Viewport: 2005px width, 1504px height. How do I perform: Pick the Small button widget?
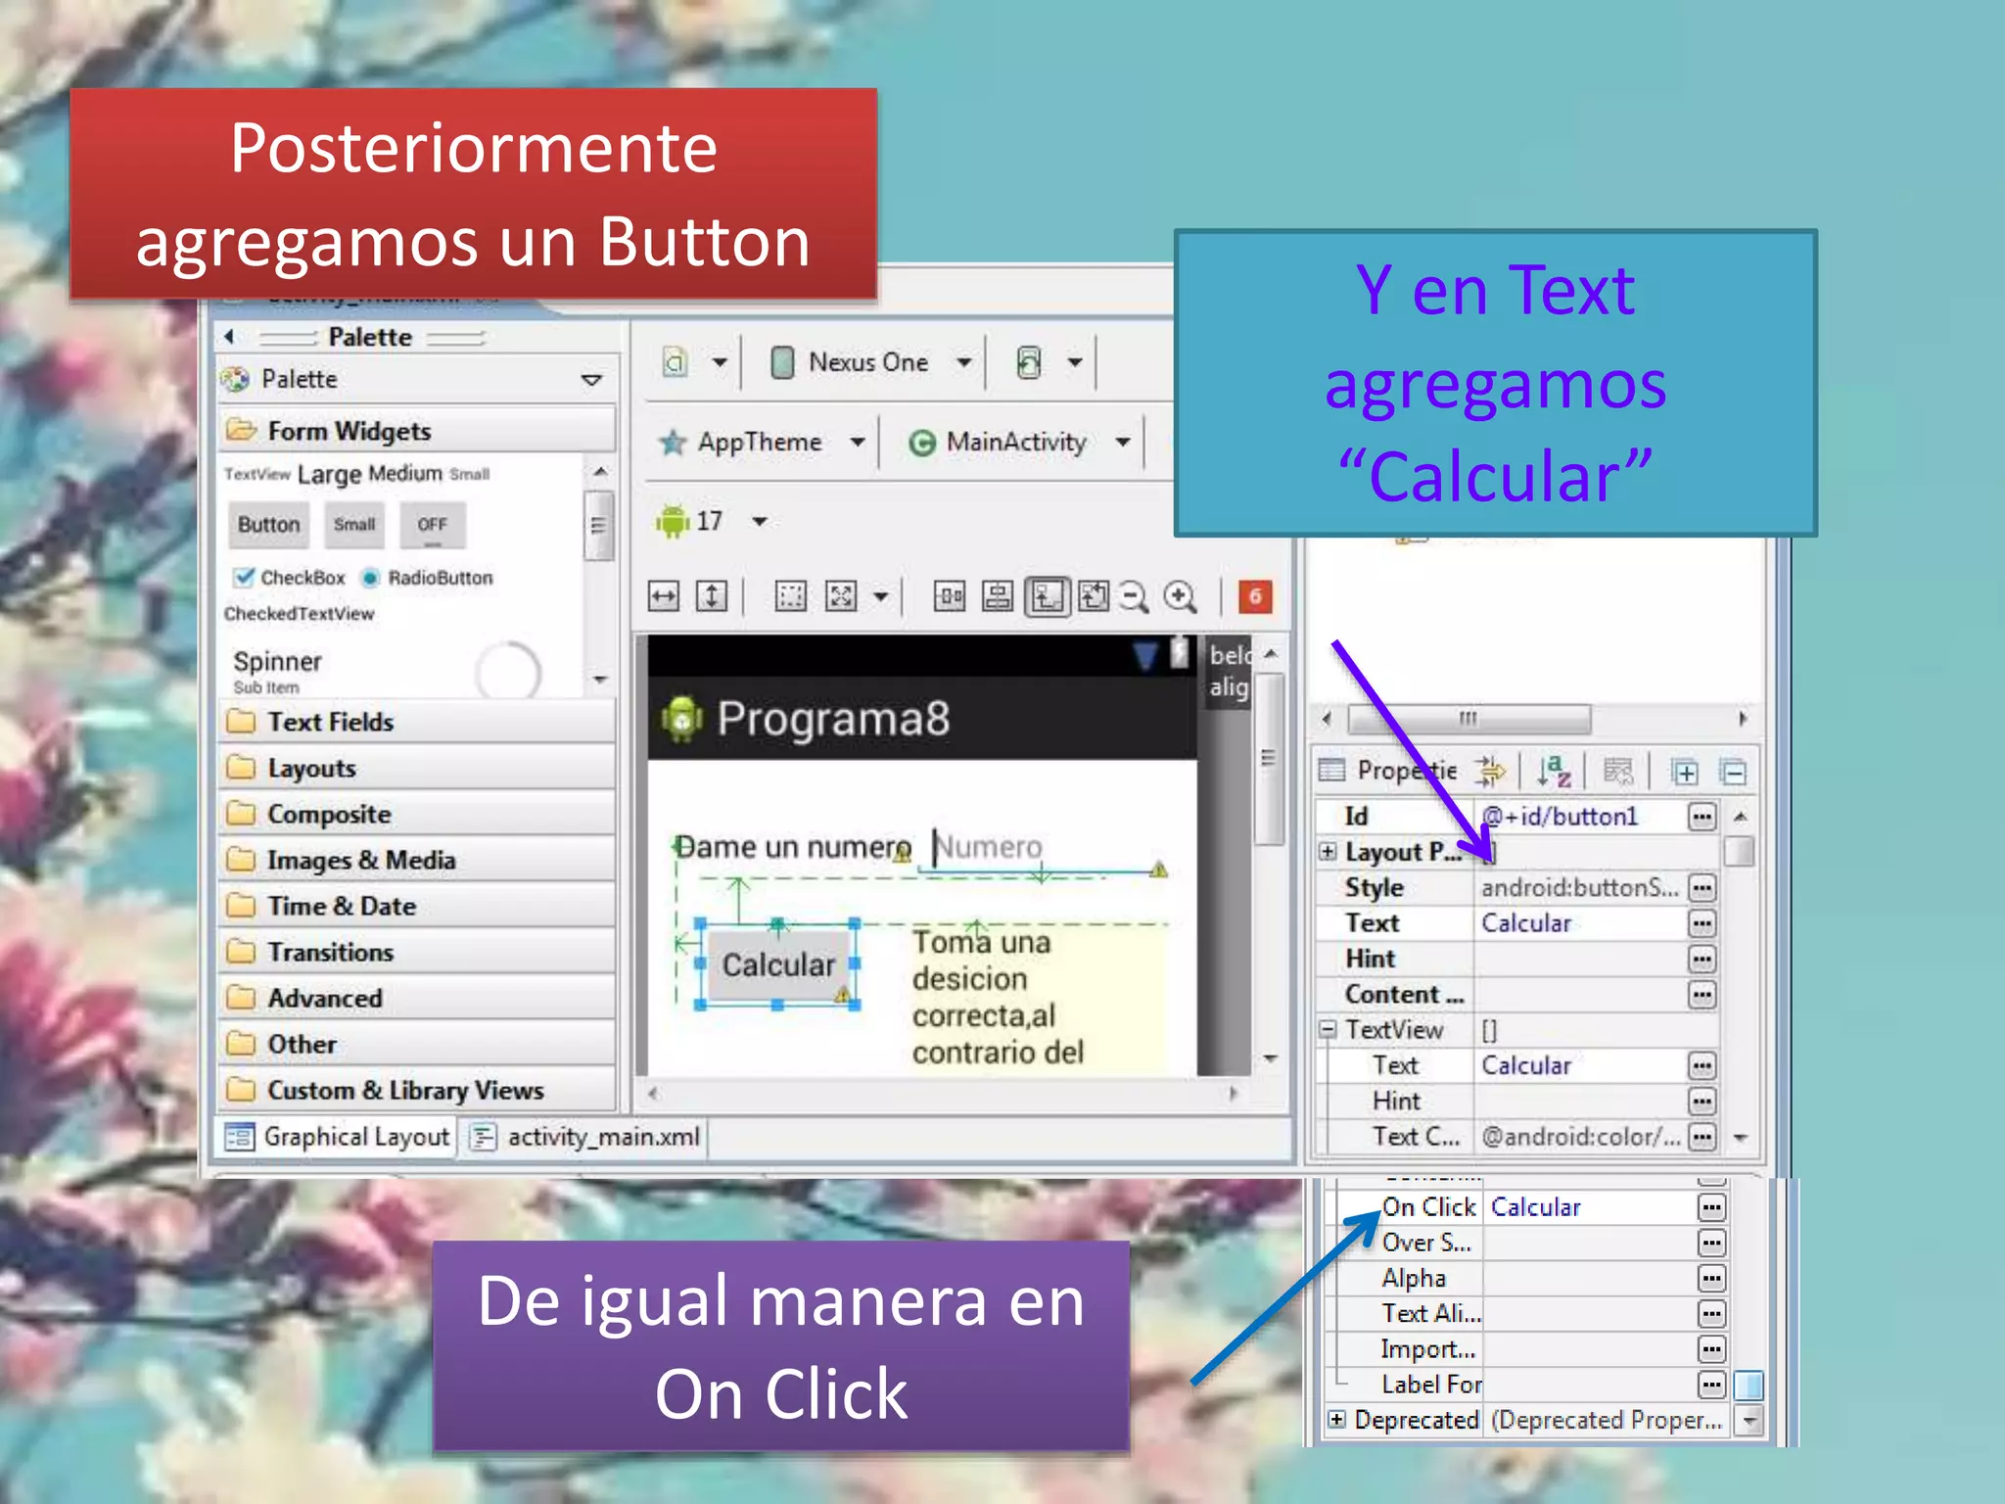[x=354, y=525]
